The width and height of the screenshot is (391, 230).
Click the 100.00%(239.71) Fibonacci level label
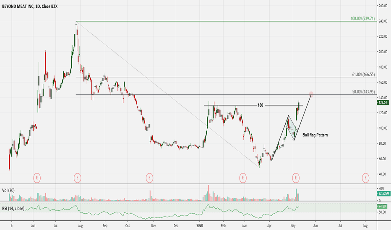click(362, 18)
